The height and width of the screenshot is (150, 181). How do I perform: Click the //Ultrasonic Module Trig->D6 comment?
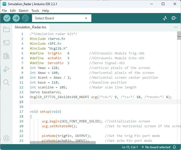pos(116,53)
